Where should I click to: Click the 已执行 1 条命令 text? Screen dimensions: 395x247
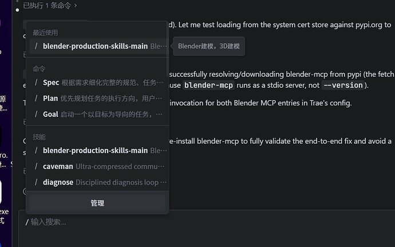tap(47, 6)
